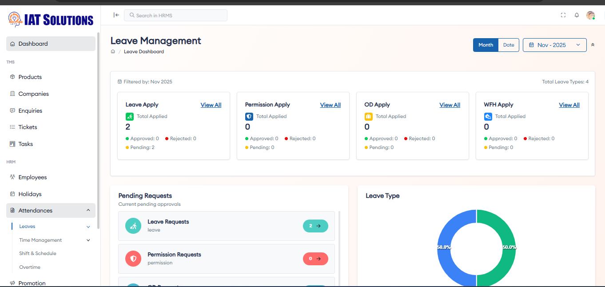
Task: Open Leave Requests arrow button showing 2
Action: pos(315,226)
